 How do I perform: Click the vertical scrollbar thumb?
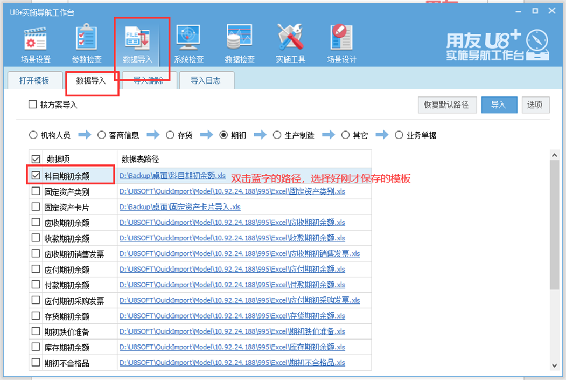click(x=555, y=225)
